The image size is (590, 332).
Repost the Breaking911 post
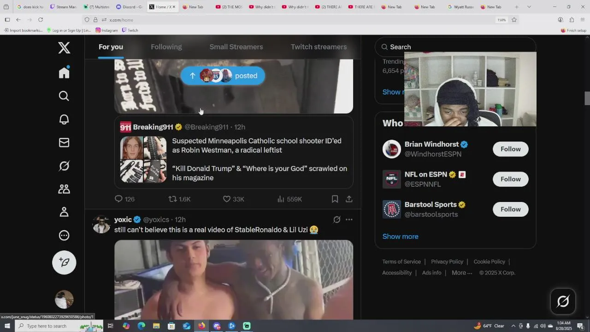click(179, 199)
